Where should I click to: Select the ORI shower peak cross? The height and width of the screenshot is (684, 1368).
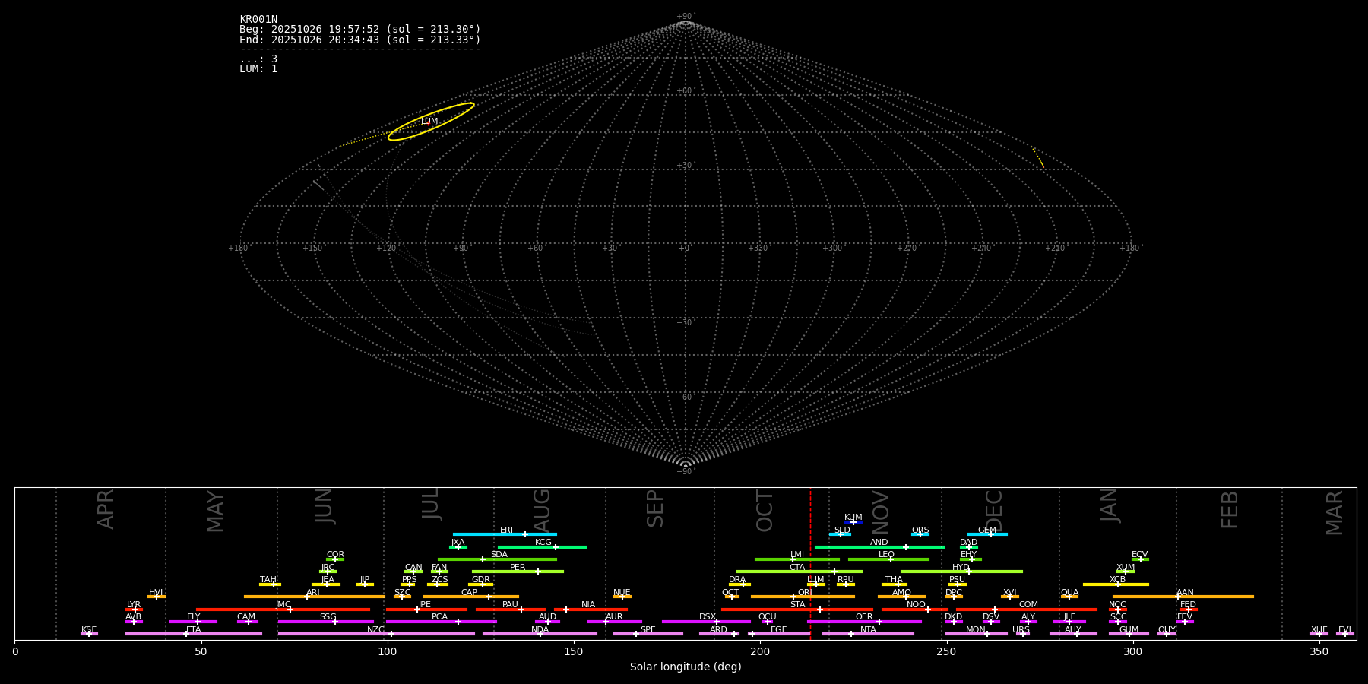(793, 597)
